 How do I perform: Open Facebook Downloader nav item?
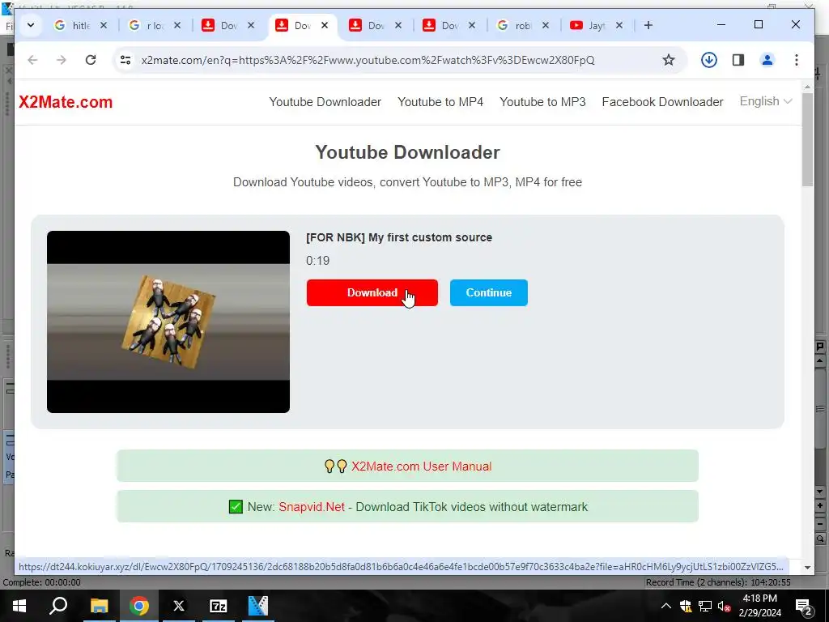[x=662, y=101]
